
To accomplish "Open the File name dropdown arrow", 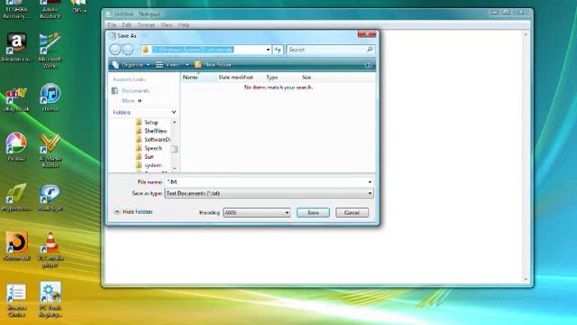I will pos(370,181).
